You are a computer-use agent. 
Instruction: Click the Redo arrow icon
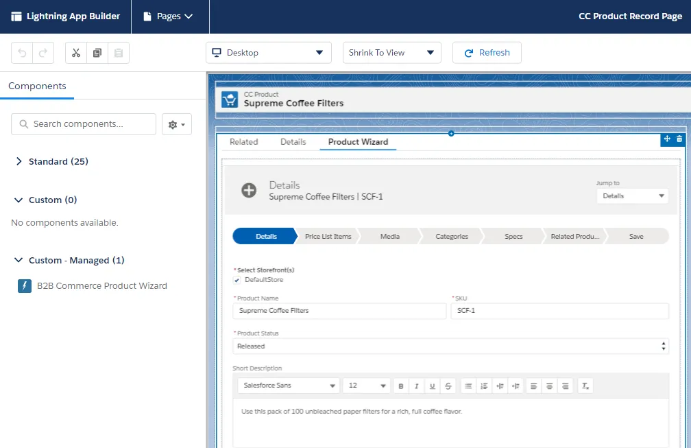pos(43,53)
